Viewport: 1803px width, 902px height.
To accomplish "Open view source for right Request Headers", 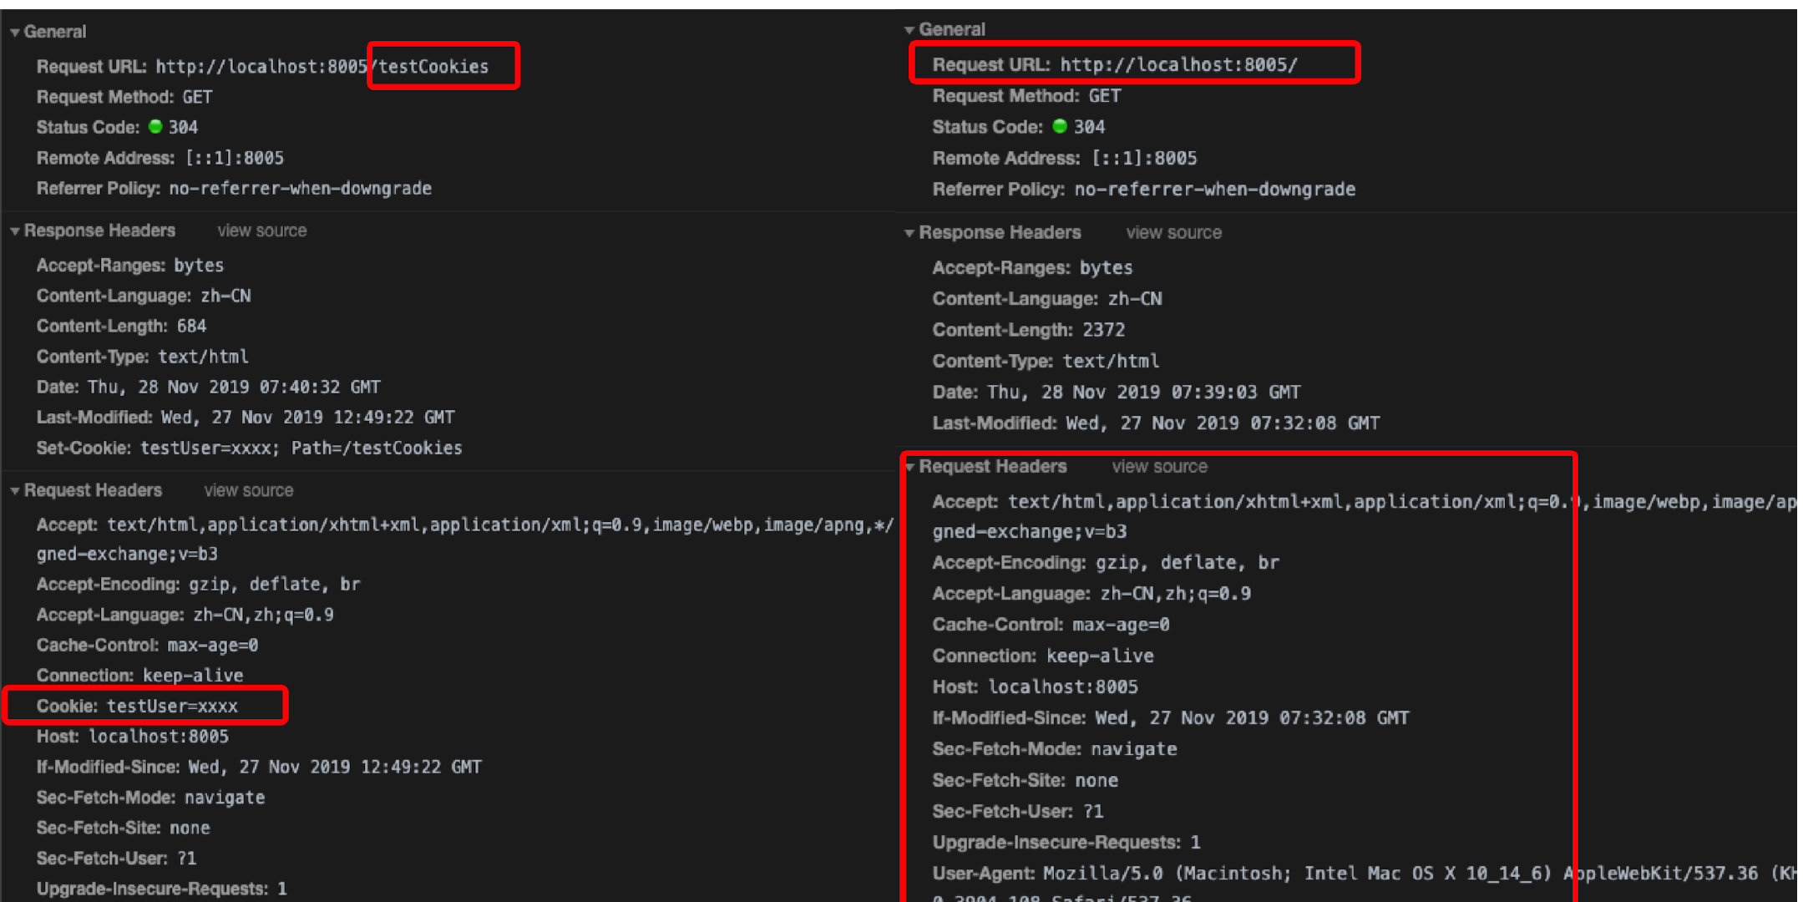I will [1159, 467].
